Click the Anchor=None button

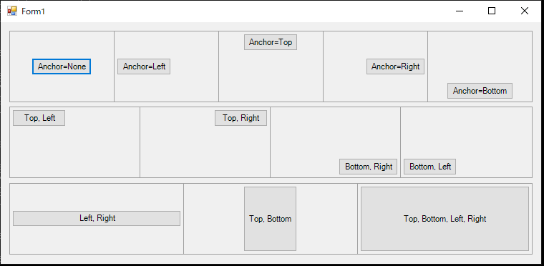coord(62,66)
